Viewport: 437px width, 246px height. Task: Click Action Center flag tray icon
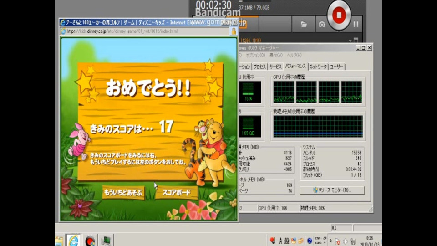[x=337, y=241]
